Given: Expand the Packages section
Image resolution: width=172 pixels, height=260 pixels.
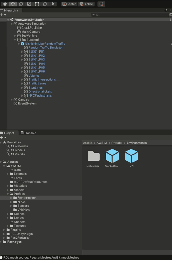Looking at the screenshot, I should [x=1, y=242].
